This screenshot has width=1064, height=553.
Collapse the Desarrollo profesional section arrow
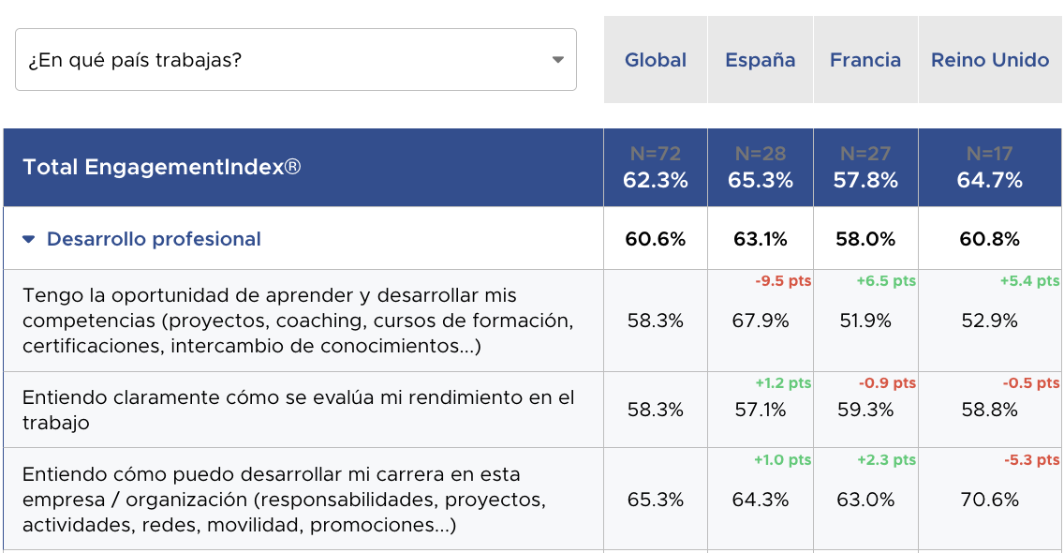pyautogui.click(x=30, y=239)
